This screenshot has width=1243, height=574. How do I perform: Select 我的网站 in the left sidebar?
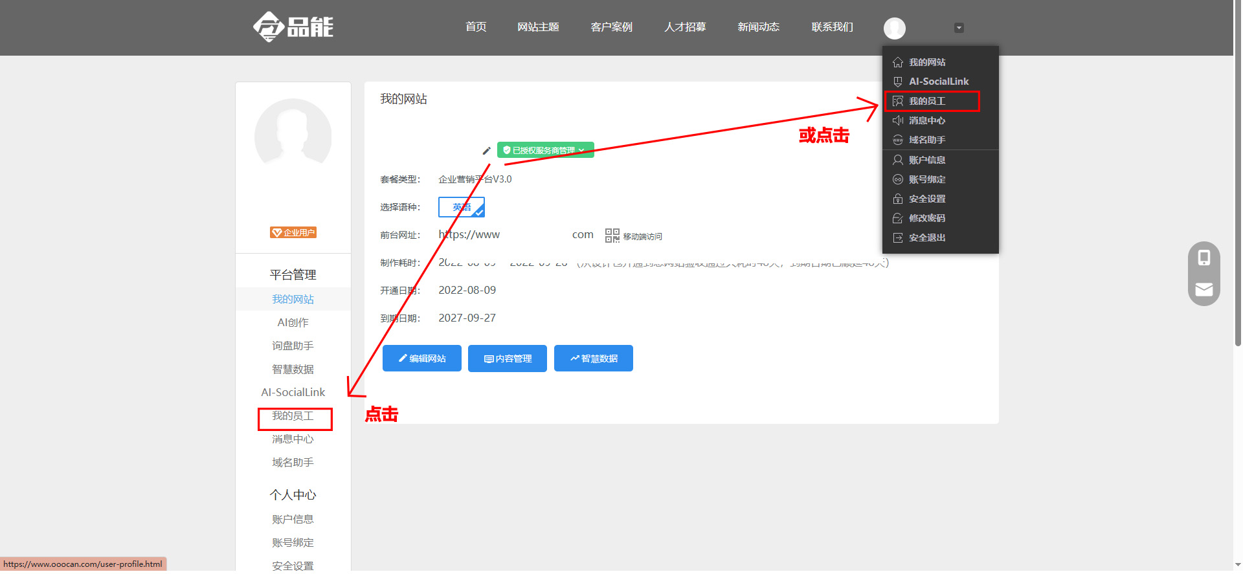293,299
